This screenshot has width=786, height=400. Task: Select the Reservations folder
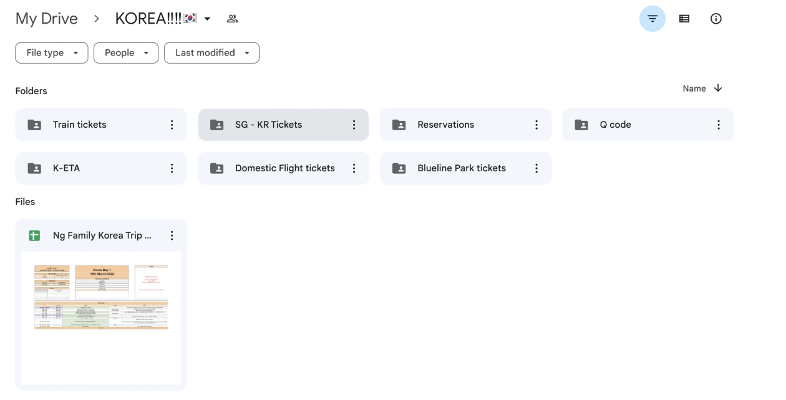(465, 125)
